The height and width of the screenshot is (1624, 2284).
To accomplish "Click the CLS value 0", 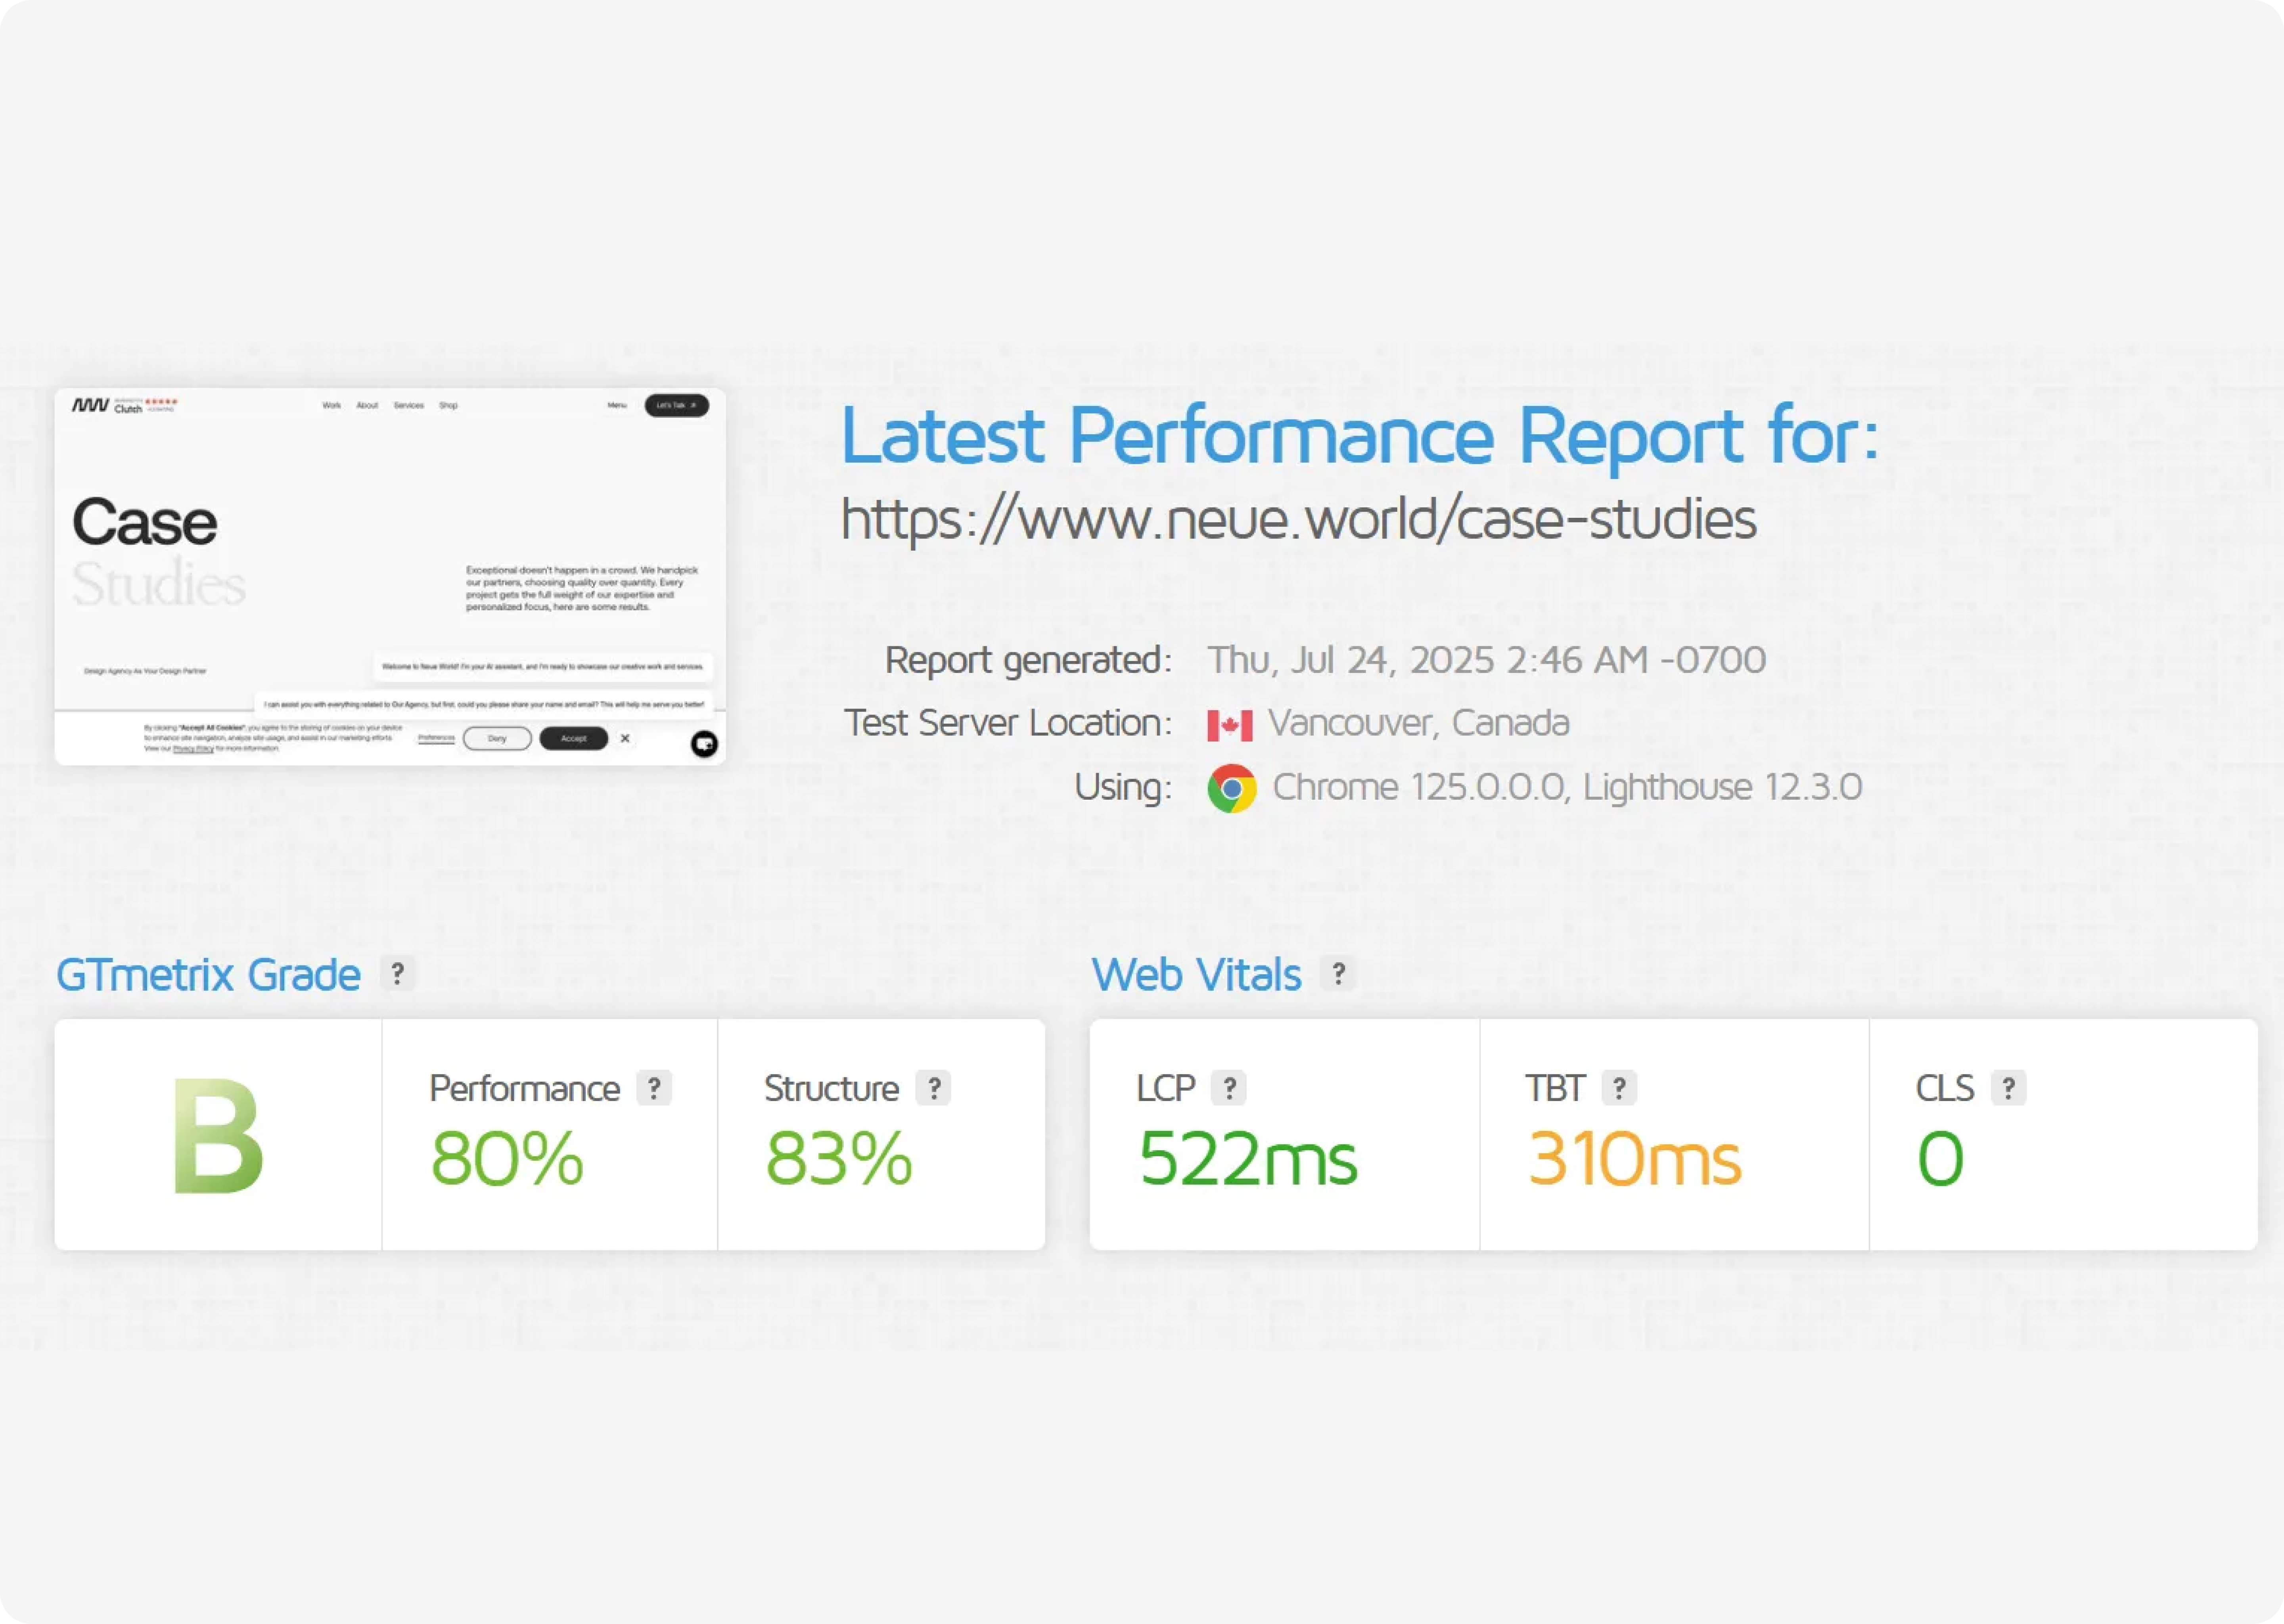I will [1941, 1159].
